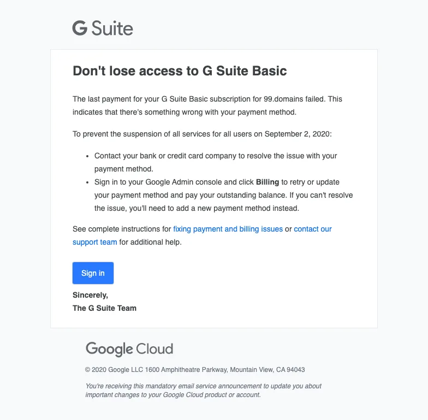
Task: Click the G Suite logo at top
Action: pyautogui.click(x=103, y=28)
